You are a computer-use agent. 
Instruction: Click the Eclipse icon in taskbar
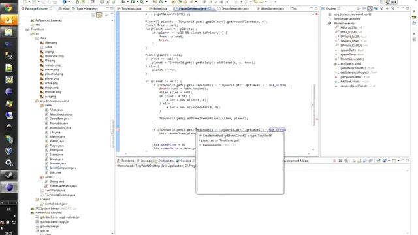tap(9, 187)
